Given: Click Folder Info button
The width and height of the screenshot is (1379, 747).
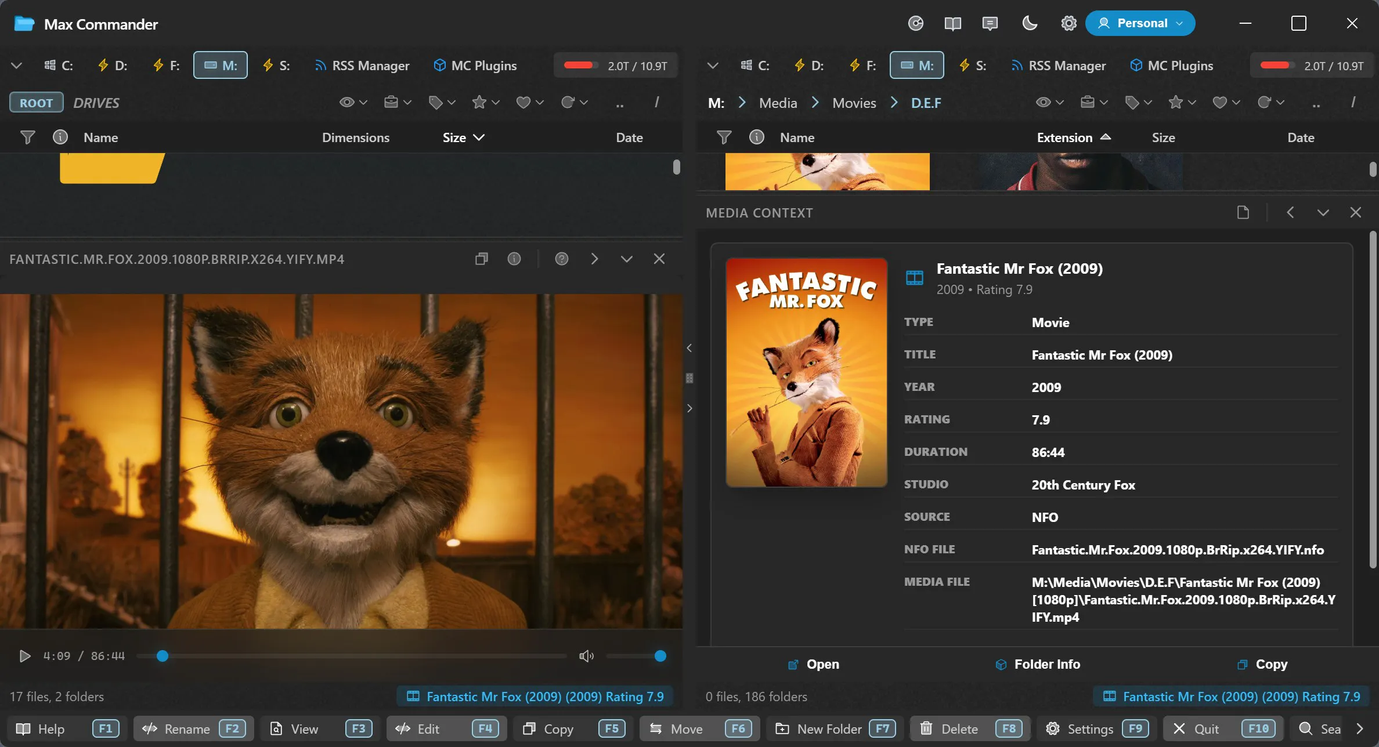Looking at the screenshot, I should (1037, 664).
